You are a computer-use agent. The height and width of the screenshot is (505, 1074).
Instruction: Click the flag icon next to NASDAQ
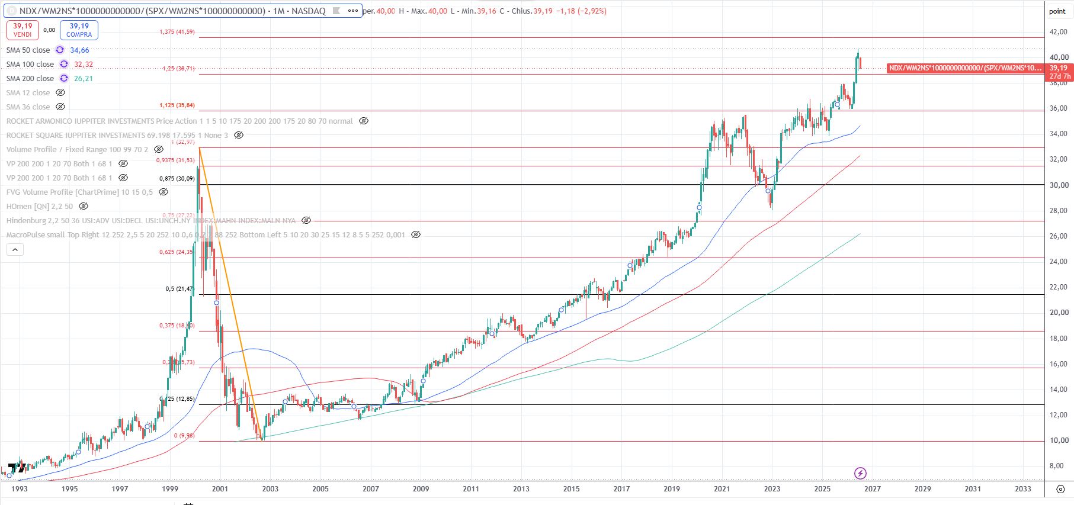pyautogui.click(x=336, y=11)
